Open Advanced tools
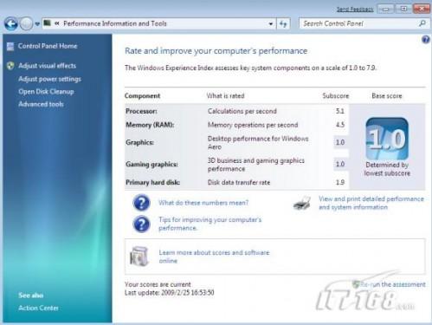The image size is (432, 325). coord(41,104)
